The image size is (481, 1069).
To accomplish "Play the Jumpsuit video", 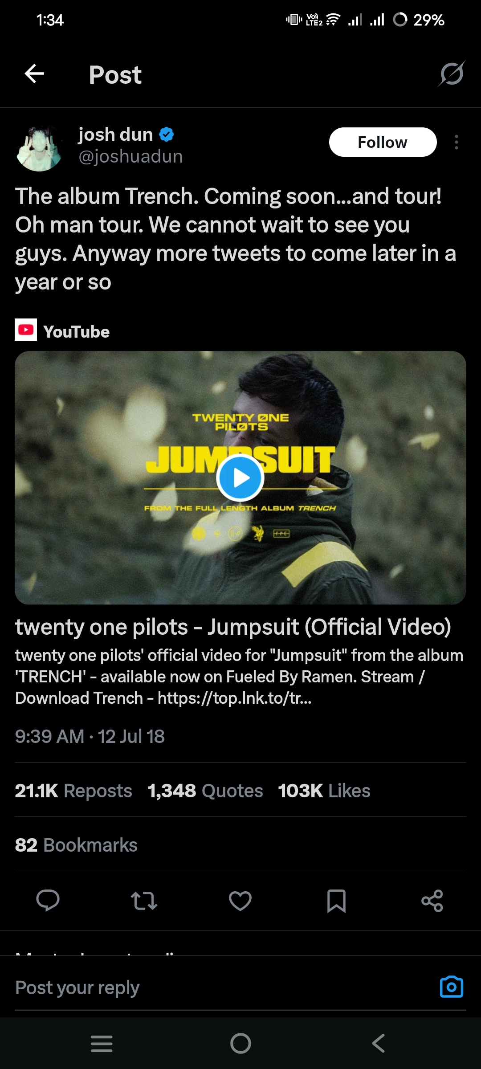I will pyautogui.click(x=240, y=478).
